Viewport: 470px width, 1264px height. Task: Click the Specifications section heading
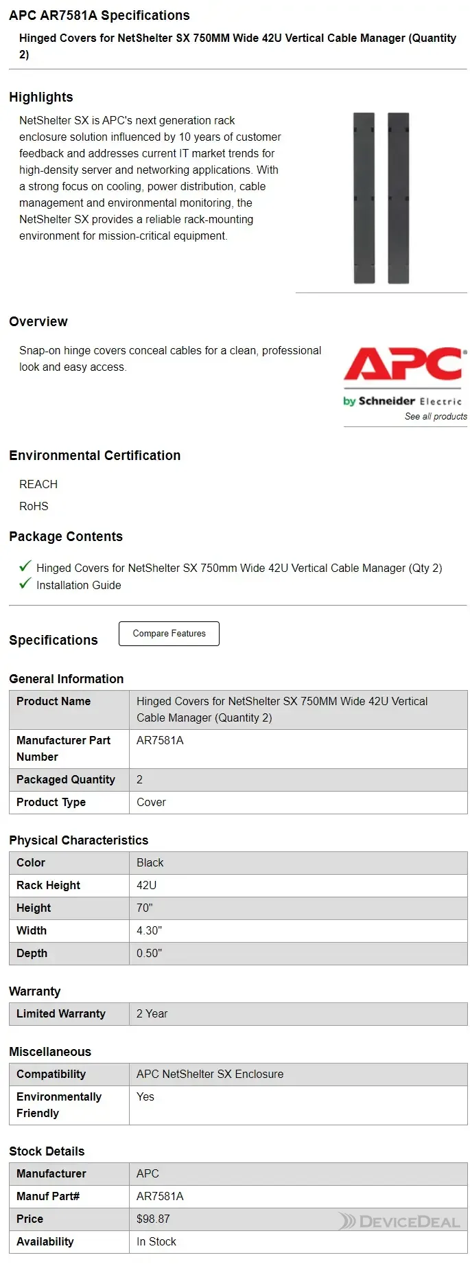54,640
